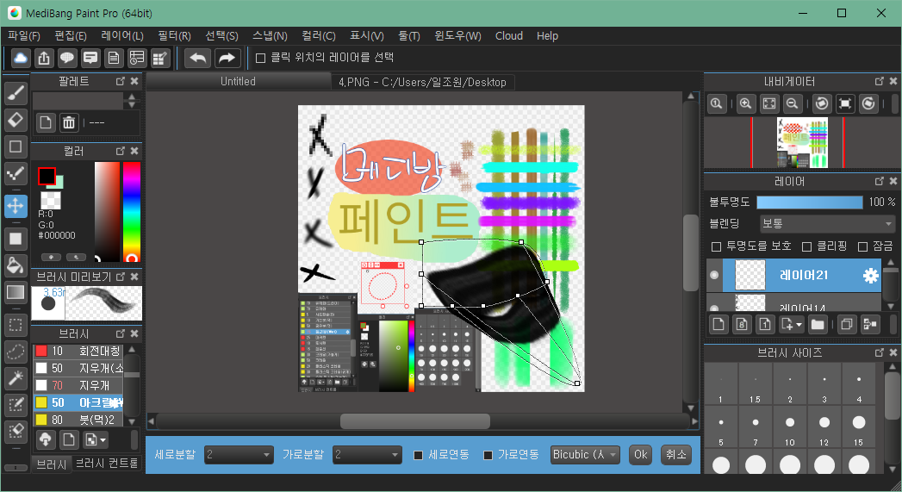Screen dimensions: 902x492
Task: Open the 가로분할 dropdown
Action: [367, 455]
